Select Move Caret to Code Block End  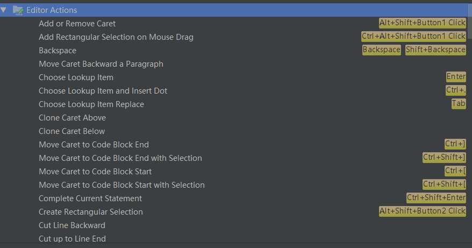point(94,145)
